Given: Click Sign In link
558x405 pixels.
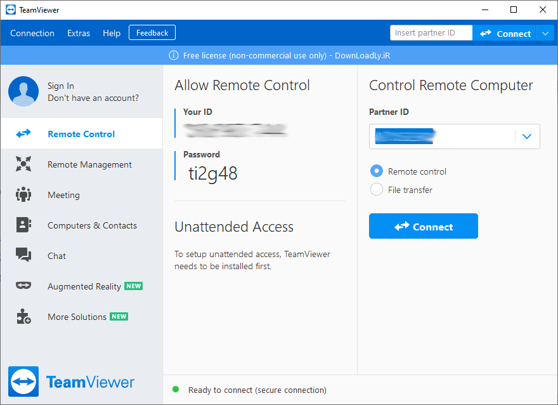Looking at the screenshot, I should tap(58, 86).
